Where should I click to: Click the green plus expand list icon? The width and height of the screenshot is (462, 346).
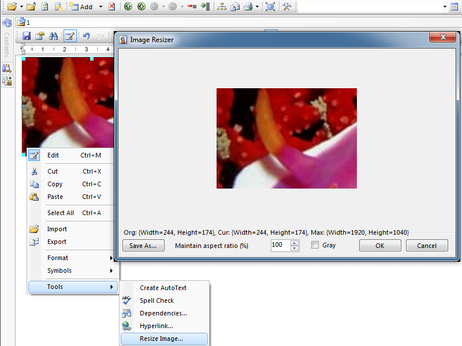tap(206, 6)
